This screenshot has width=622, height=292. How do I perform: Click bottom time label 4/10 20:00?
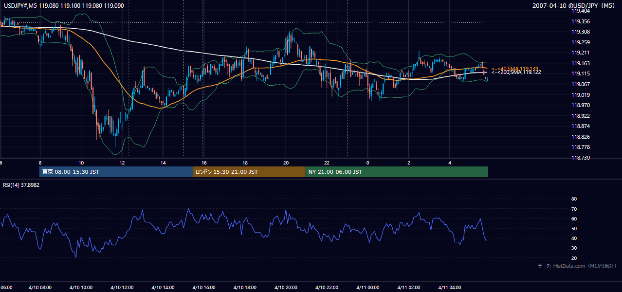[x=285, y=288]
